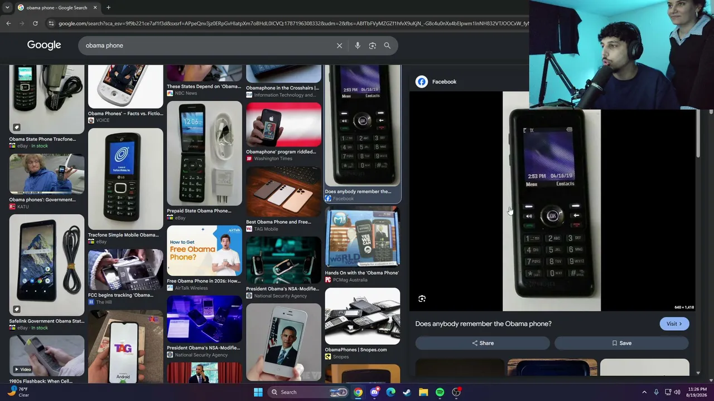Click the NBC News favicon
This screenshot has width=714, height=401.
point(170,93)
